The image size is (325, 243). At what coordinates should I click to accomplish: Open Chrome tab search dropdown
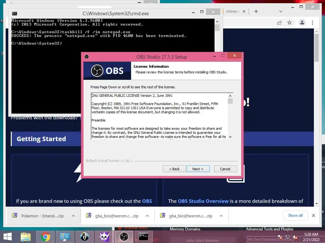pyautogui.click(x=281, y=11)
